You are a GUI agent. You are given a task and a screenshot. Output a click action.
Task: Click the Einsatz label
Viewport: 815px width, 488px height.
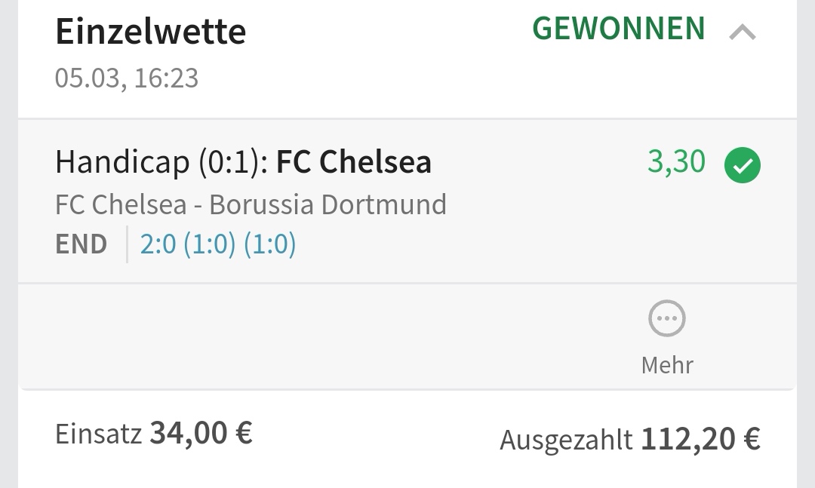pos(98,434)
